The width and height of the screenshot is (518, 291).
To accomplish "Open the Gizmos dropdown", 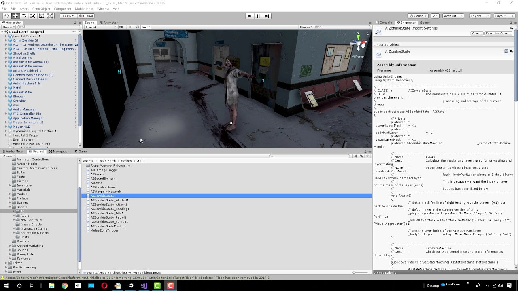I will tap(306, 27).
